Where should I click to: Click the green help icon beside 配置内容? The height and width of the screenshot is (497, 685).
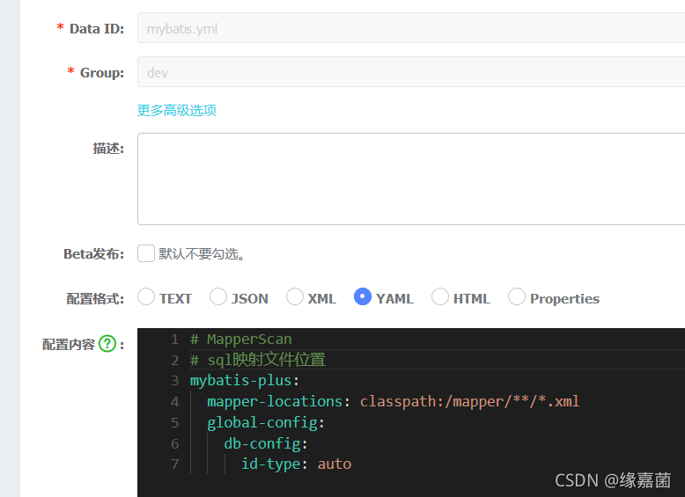pos(107,344)
